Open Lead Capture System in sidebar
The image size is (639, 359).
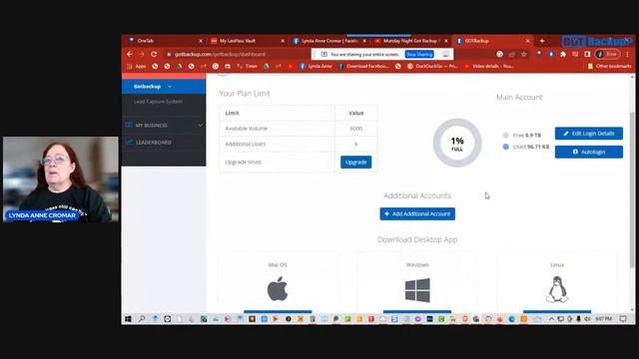tap(158, 102)
